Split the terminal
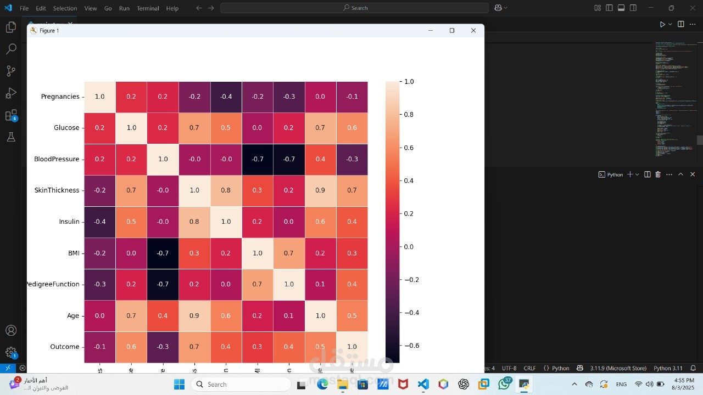The image size is (703, 395). [648, 174]
